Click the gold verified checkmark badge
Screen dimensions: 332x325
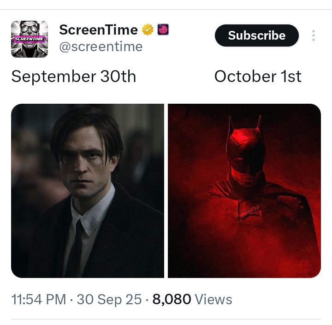(x=148, y=30)
